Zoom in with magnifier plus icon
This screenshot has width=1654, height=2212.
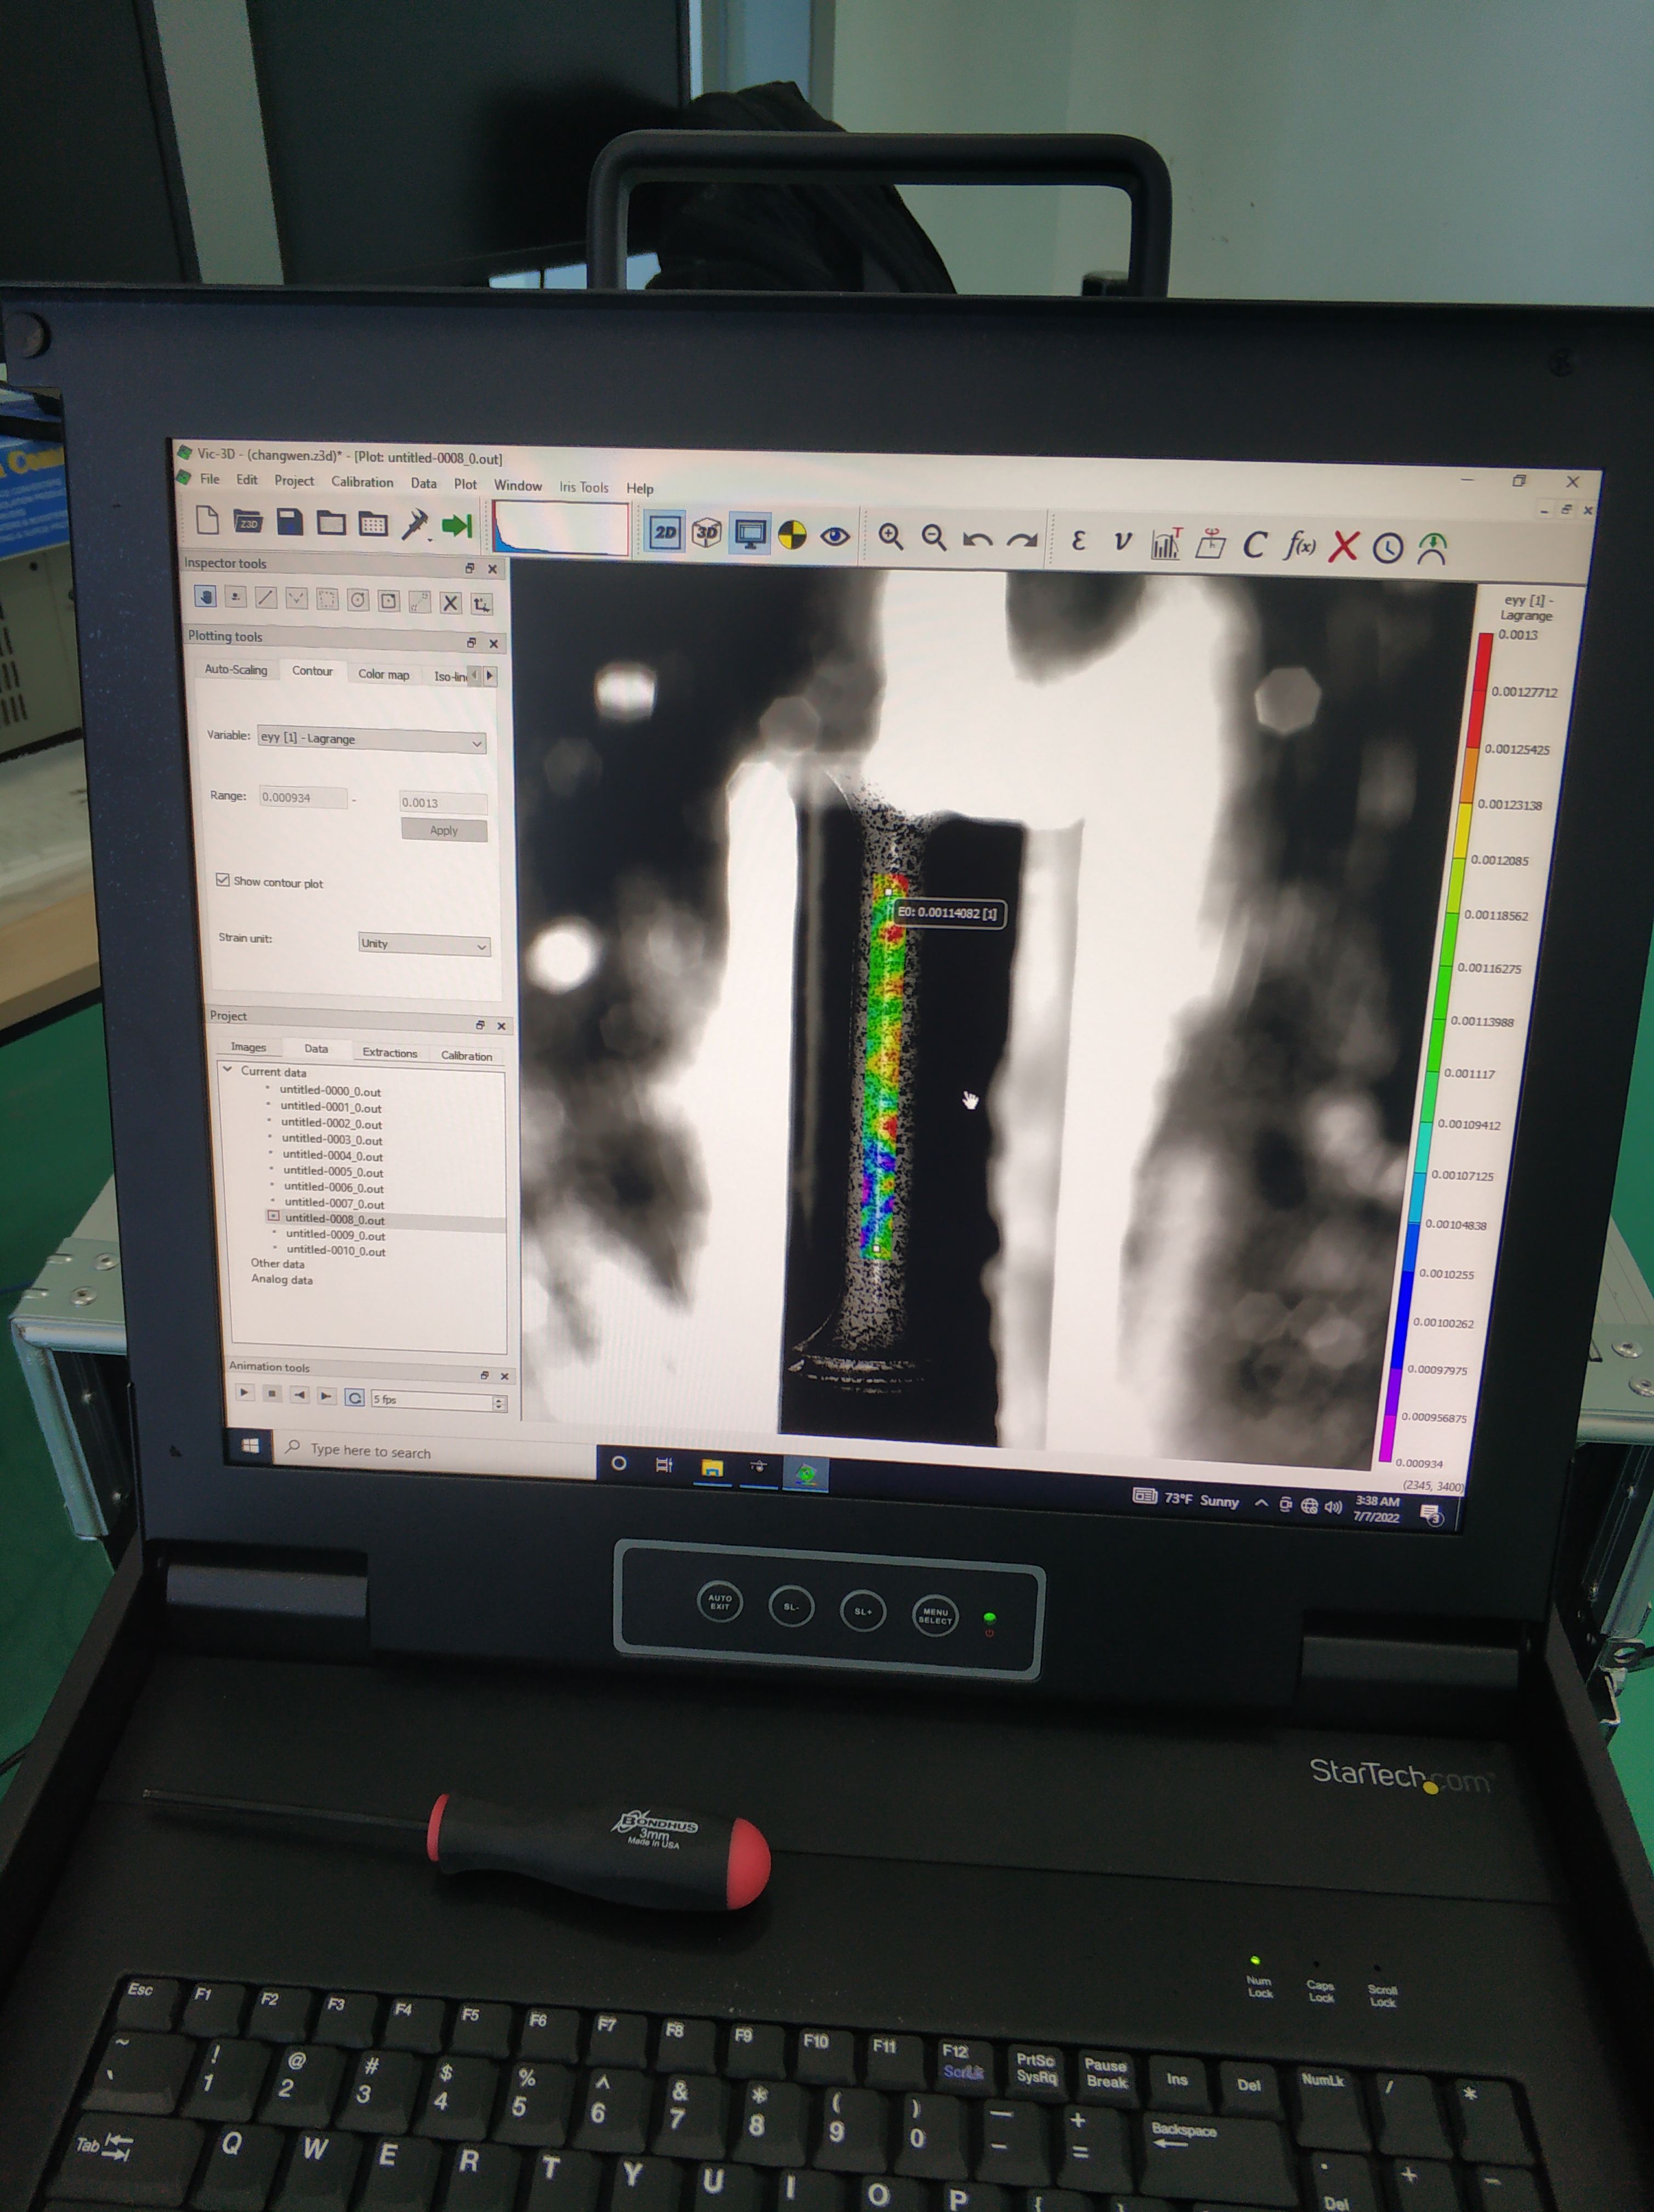pyautogui.click(x=891, y=538)
